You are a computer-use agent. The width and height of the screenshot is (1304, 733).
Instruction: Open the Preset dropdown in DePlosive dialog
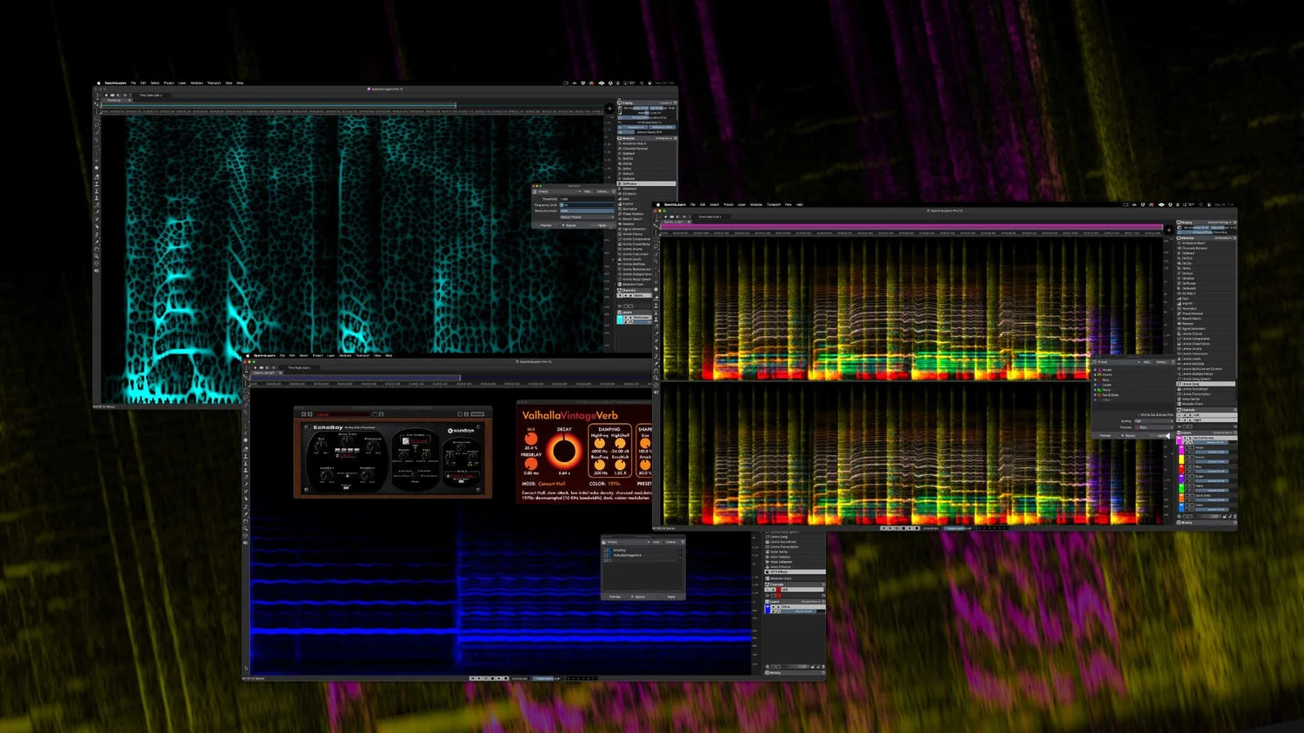(x=558, y=191)
